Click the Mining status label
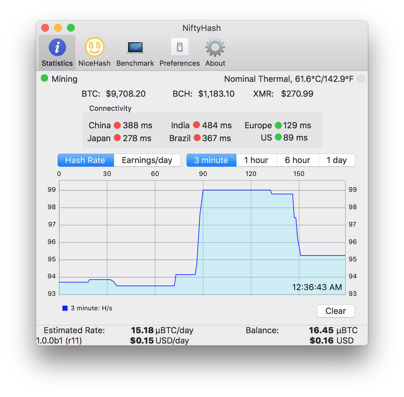404x397 pixels. pos(64,79)
